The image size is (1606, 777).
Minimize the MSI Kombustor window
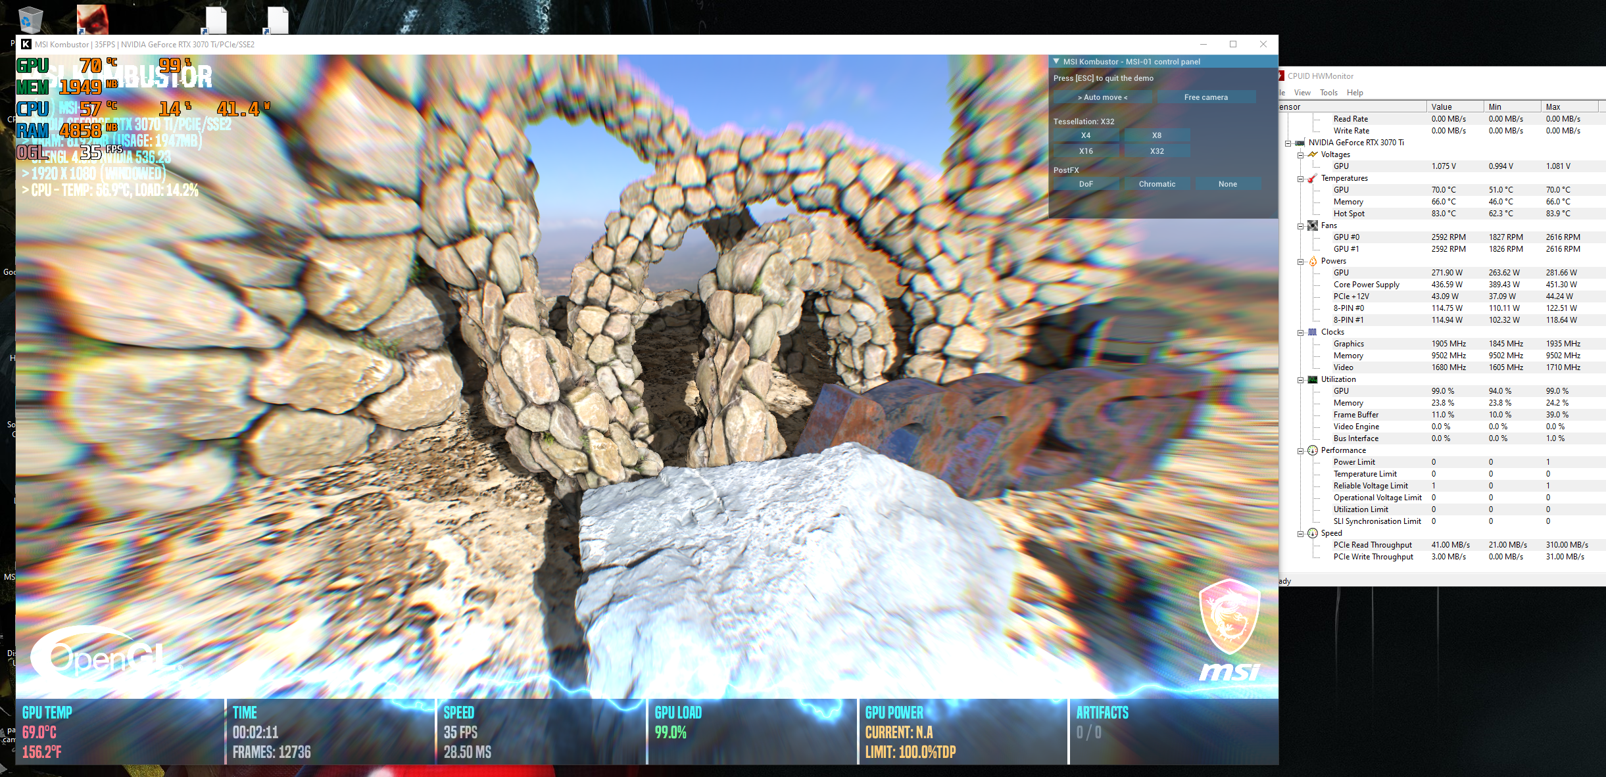[x=1204, y=44]
